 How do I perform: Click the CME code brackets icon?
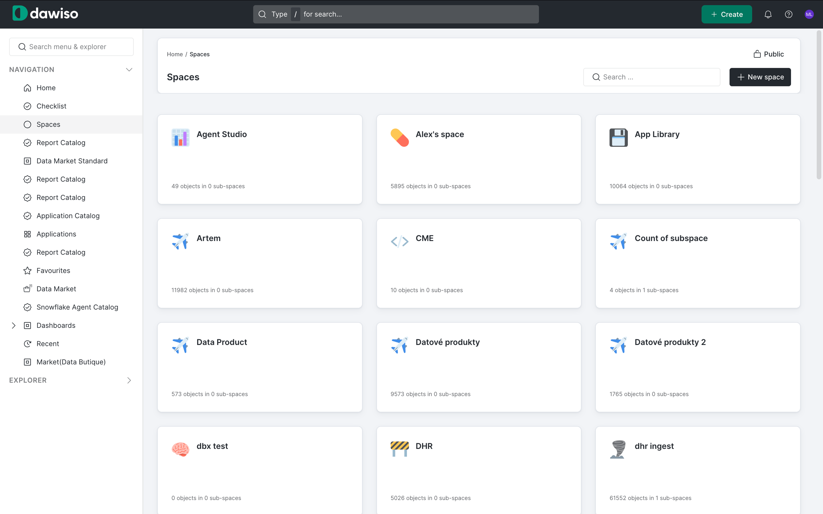pos(399,241)
